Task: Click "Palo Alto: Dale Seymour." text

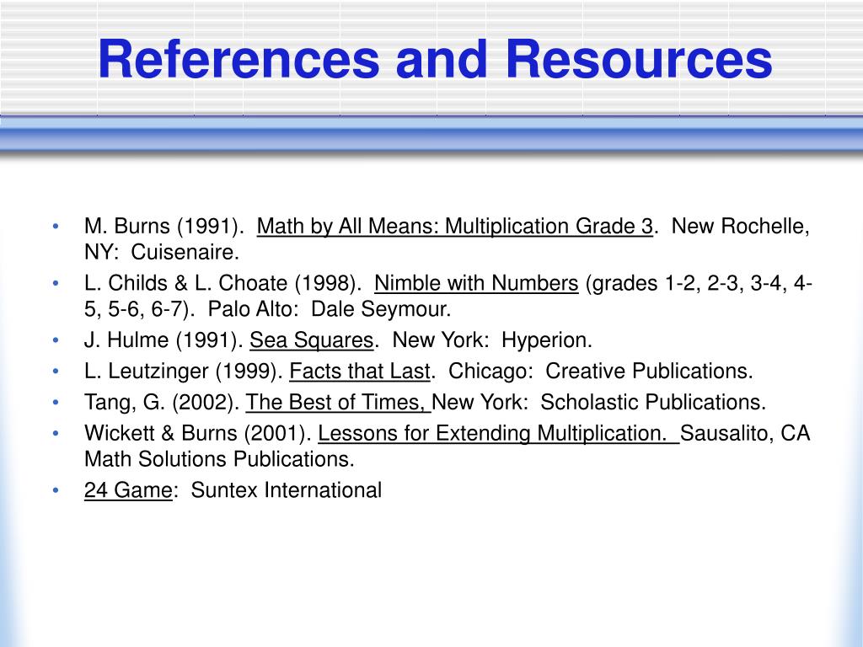Action: pyautogui.click(x=330, y=309)
